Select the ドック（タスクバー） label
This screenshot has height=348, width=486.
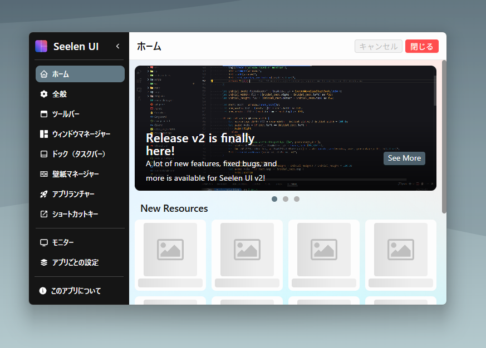pos(78,154)
